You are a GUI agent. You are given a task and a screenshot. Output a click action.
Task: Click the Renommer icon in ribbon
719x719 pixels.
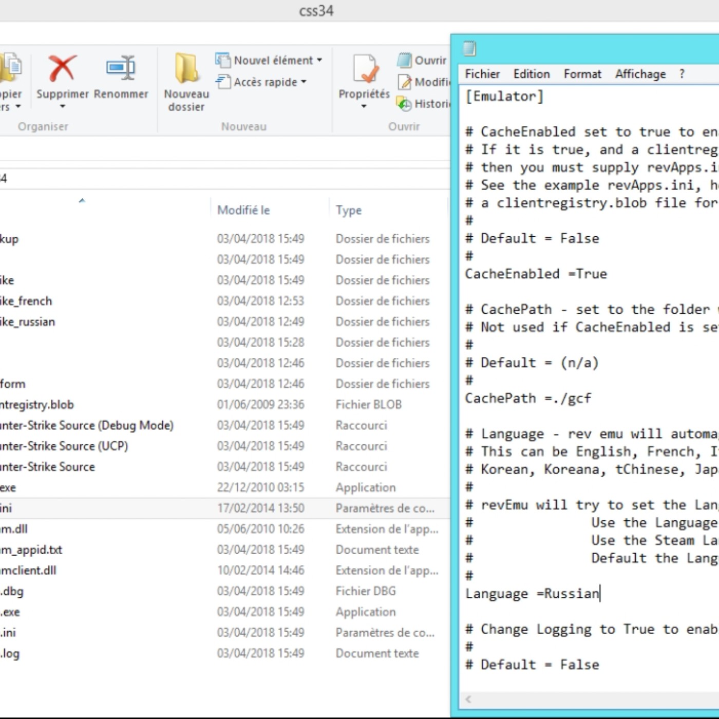(121, 68)
